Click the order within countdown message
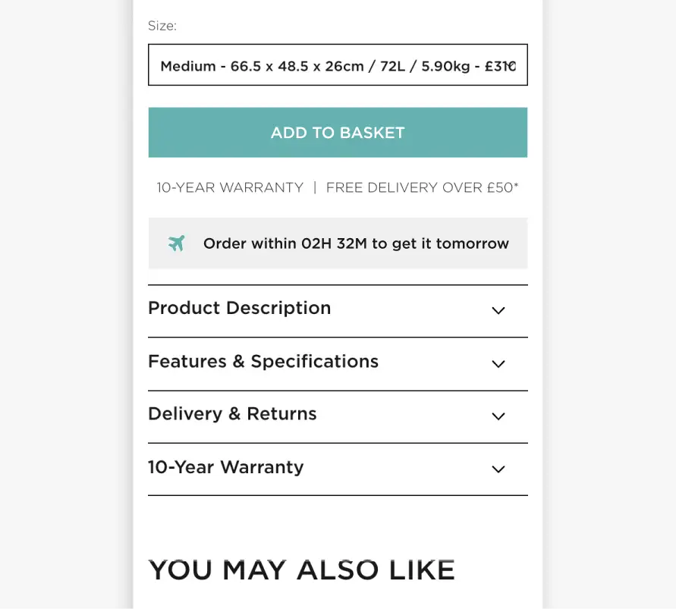This screenshot has width=676, height=609. (x=356, y=243)
